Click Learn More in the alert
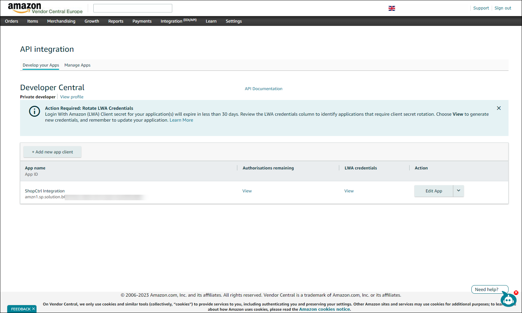 (181, 120)
